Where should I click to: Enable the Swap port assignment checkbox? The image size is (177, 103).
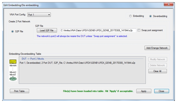(x=139, y=30)
